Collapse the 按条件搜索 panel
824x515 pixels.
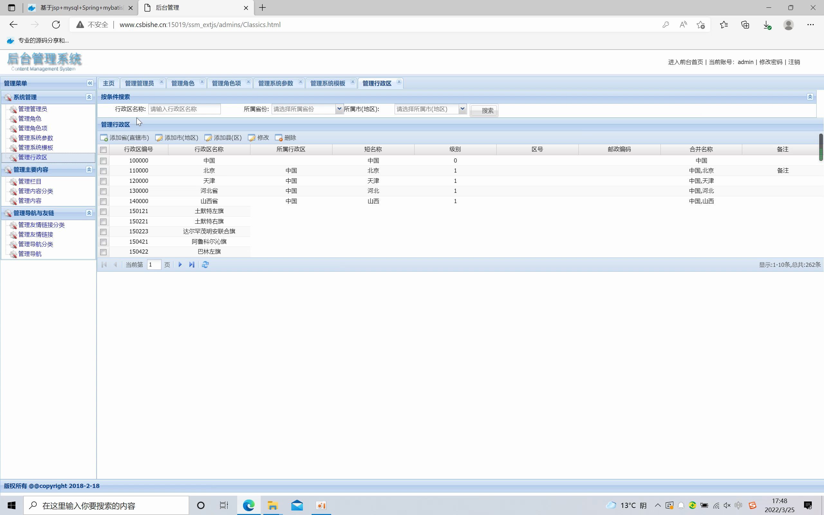(x=810, y=97)
